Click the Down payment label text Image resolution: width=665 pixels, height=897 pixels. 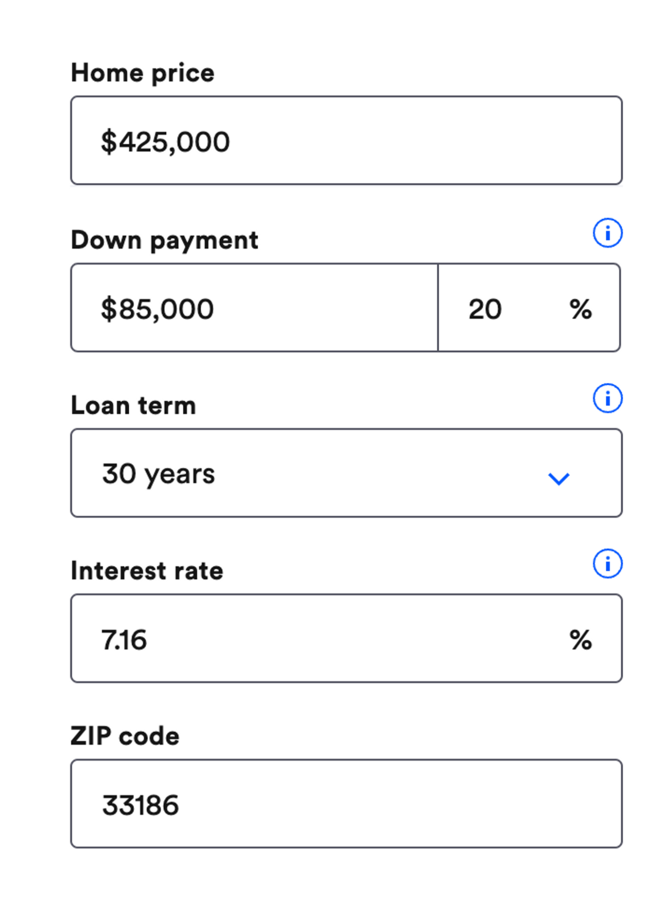point(165,240)
